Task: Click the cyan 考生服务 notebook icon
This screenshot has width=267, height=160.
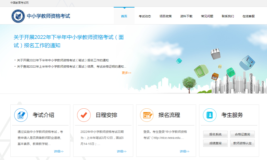Action: 210,115
